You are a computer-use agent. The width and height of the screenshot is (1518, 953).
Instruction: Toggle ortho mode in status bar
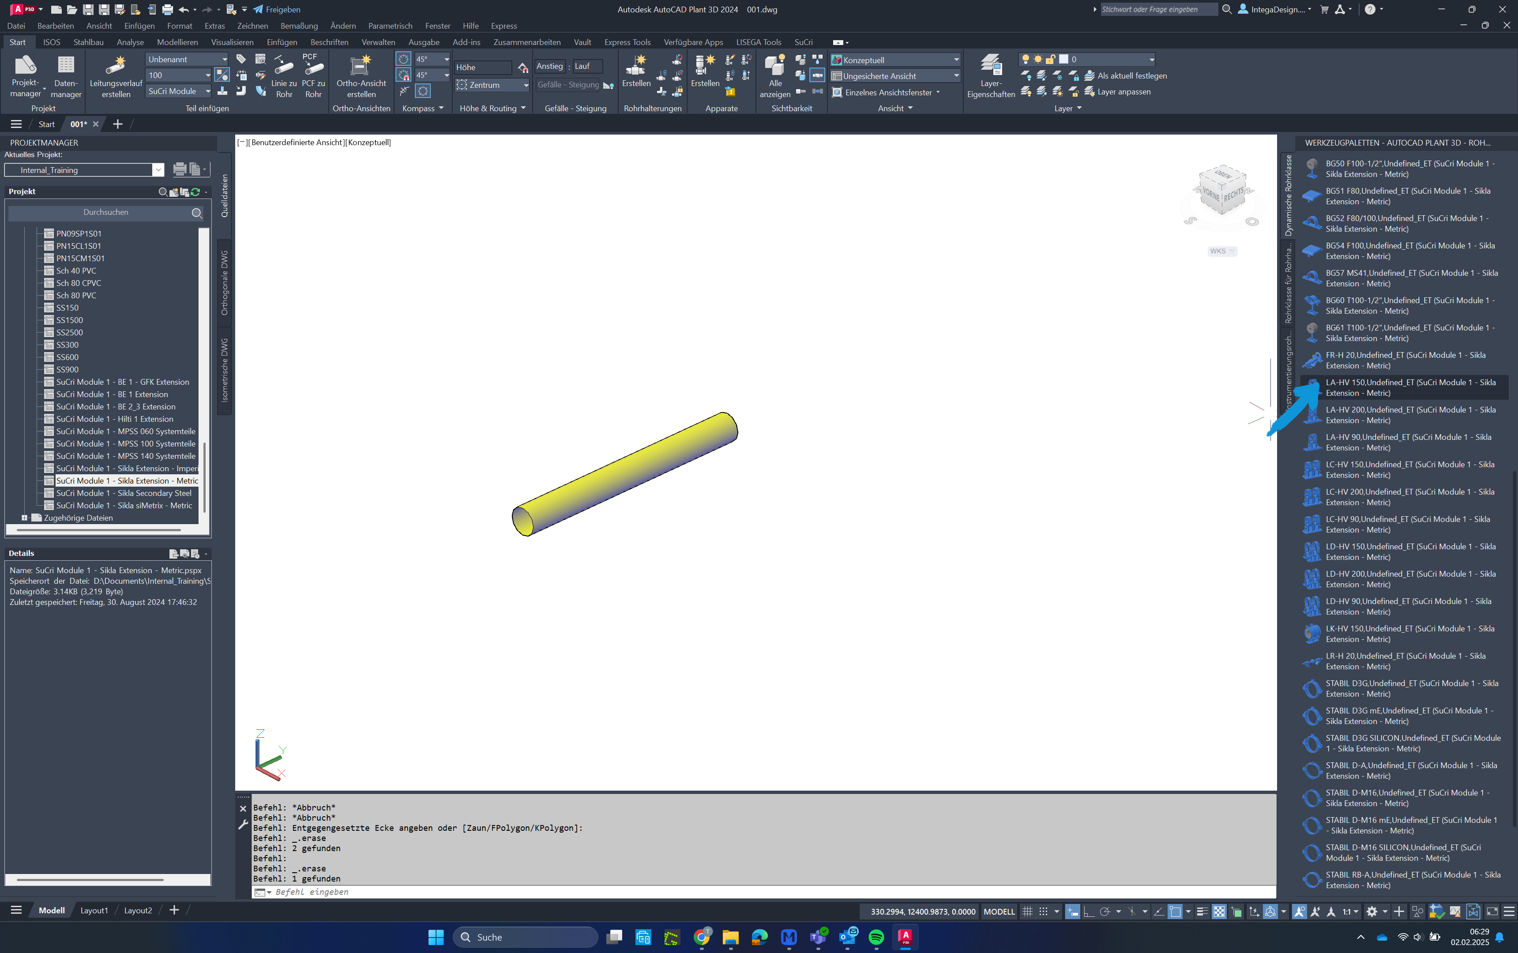pyautogui.click(x=1089, y=912)
